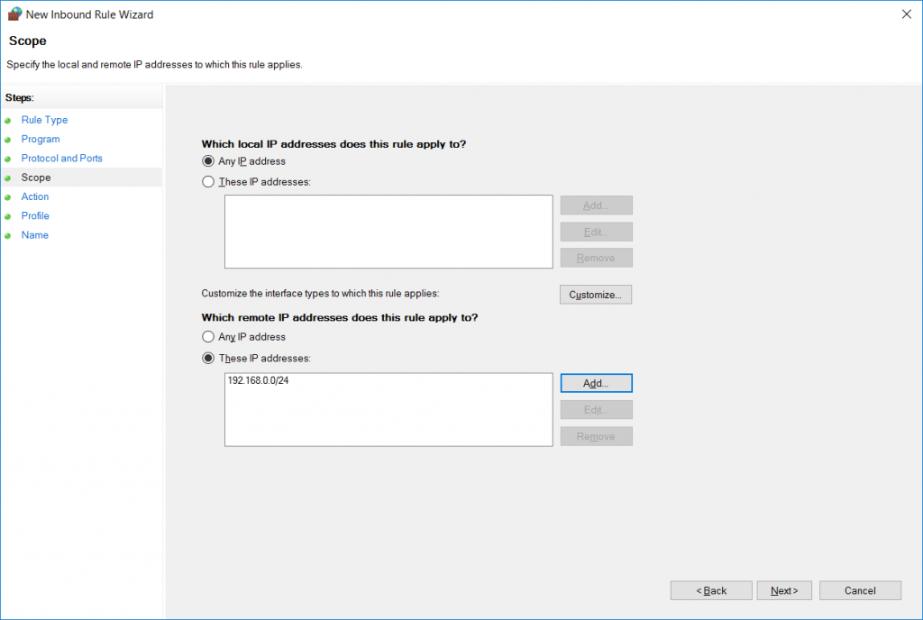The height and width of the screenshot is (620, 923).
Task: Jump to the Rule Type step
Action: click(43, 119)
